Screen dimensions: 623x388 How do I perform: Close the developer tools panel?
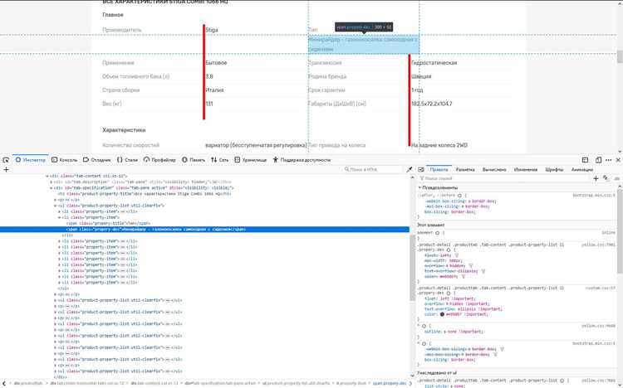click(x=618, y=160)
